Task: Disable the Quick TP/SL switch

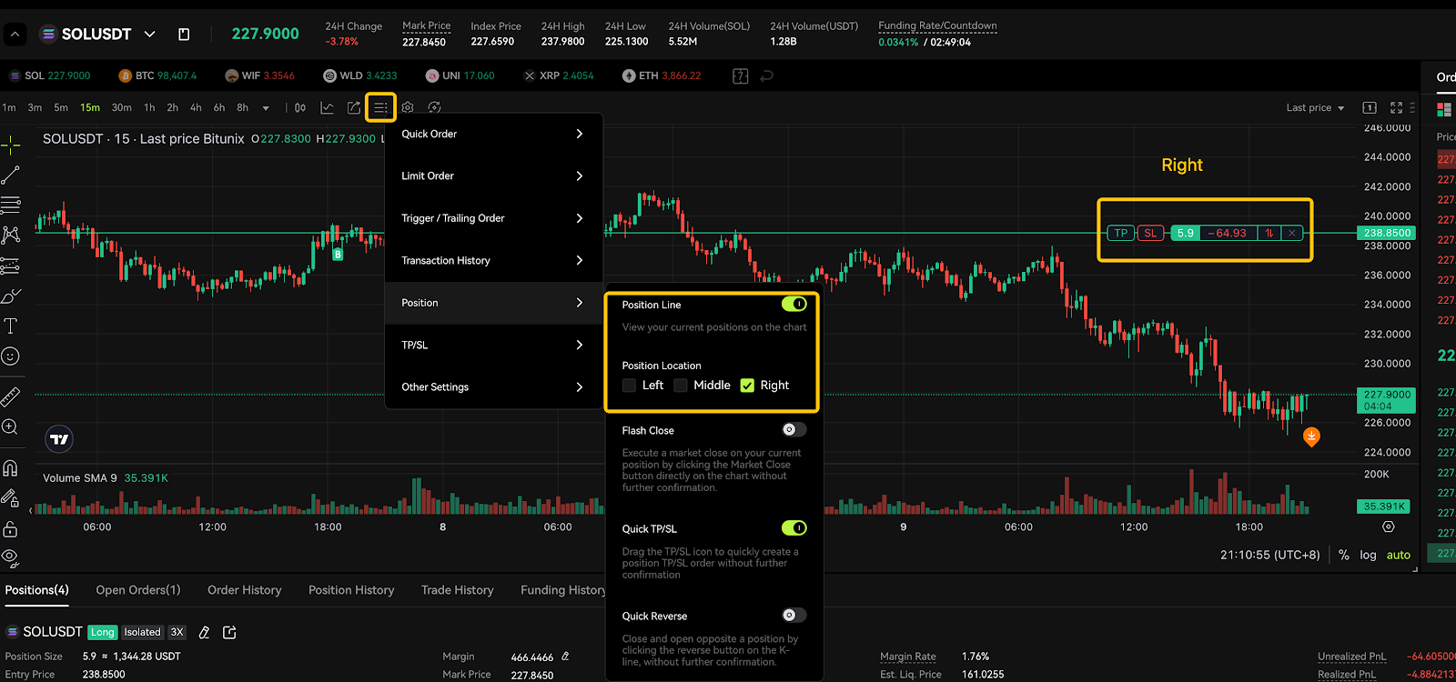Action: point(794,527)
